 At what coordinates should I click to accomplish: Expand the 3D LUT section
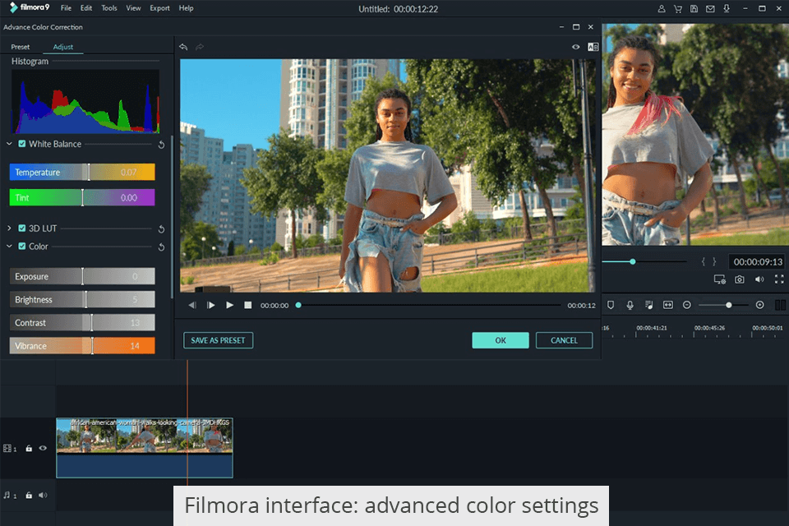9,228
